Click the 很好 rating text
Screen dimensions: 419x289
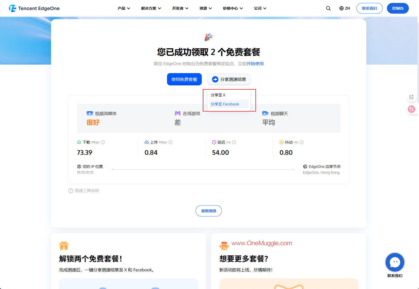click(x=93, y=122)
